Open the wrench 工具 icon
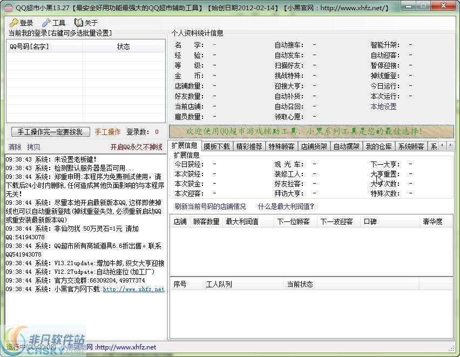 click(x=46, y=23)
